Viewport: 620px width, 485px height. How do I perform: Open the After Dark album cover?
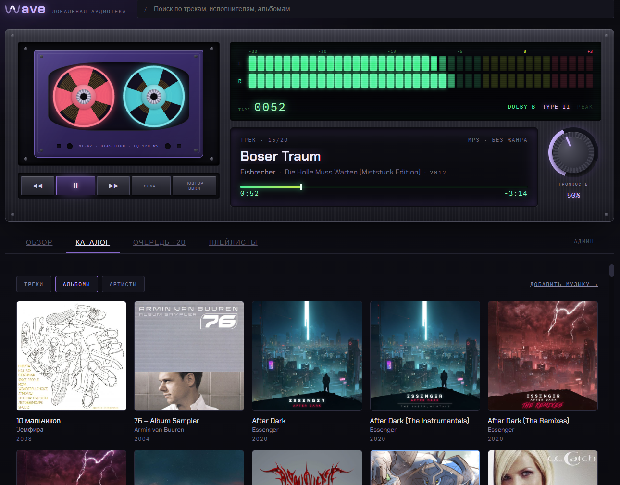click(307, 356)
